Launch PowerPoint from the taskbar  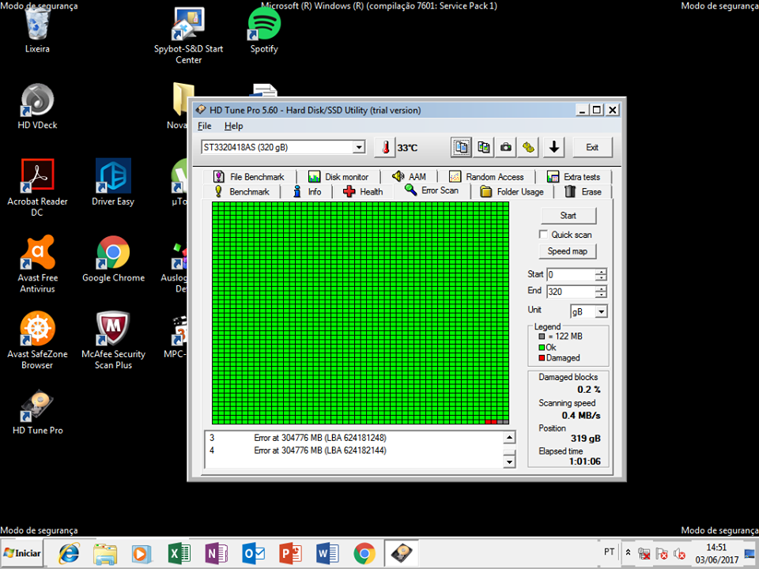coord(290,553)
